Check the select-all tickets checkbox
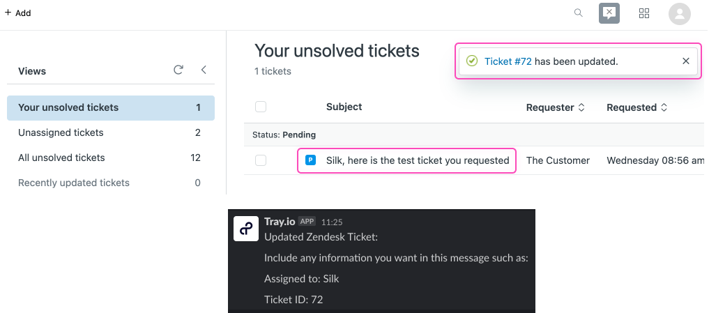The image size is (709, 313). (x=261, y=107)
